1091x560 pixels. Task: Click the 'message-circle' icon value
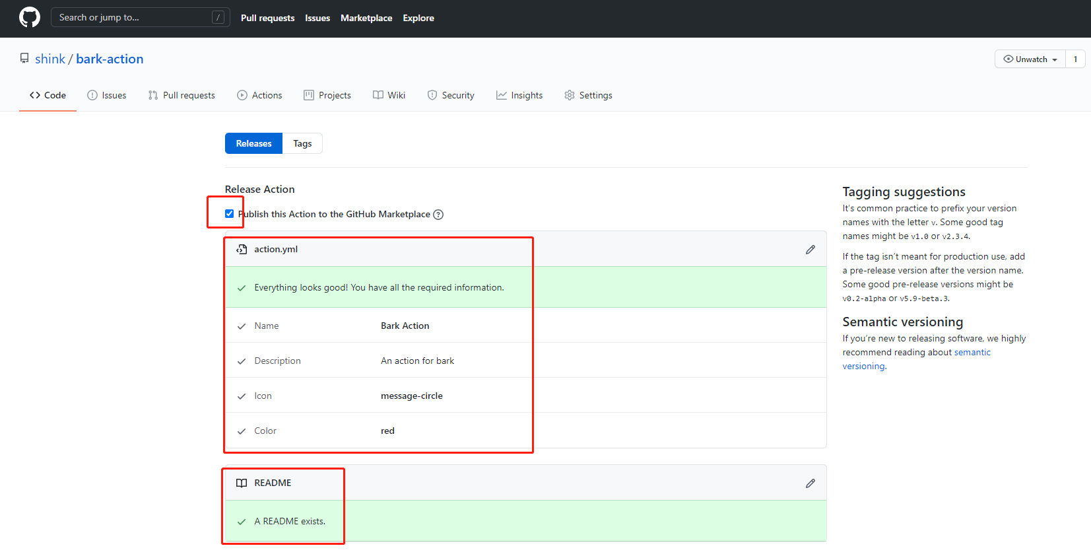pos(412,396)
